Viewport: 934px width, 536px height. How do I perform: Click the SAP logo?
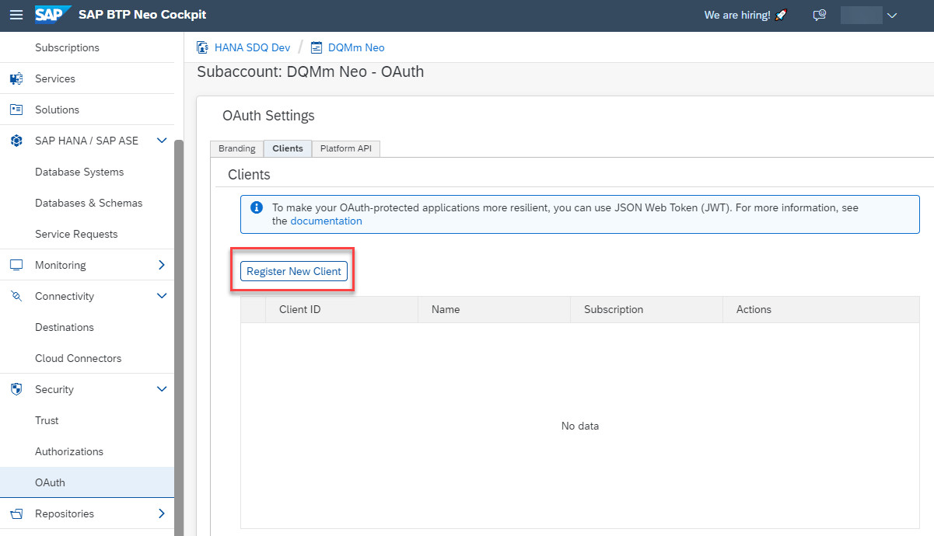pyautogui.click(x=53, y=15)
